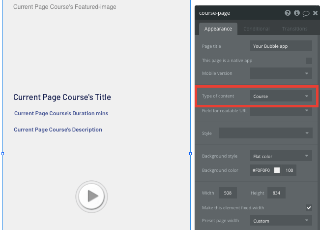Open the element info icon
Image resolution: width=320 pixels, height=230 pixels.
pyautogui.click(x=297, y=13)
